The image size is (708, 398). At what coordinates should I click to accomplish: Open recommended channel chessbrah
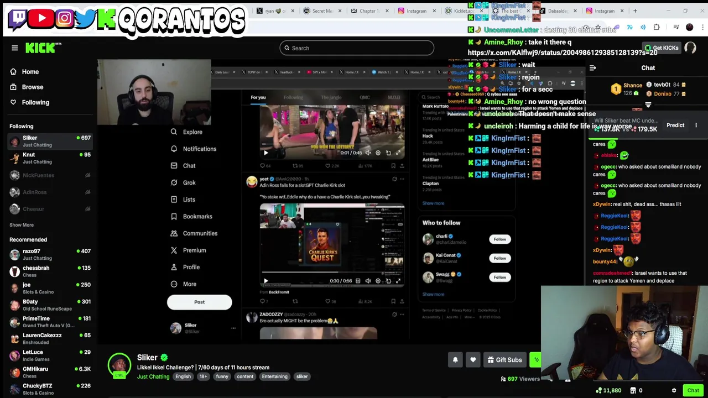pyautogui.click(x=50, y=271)
